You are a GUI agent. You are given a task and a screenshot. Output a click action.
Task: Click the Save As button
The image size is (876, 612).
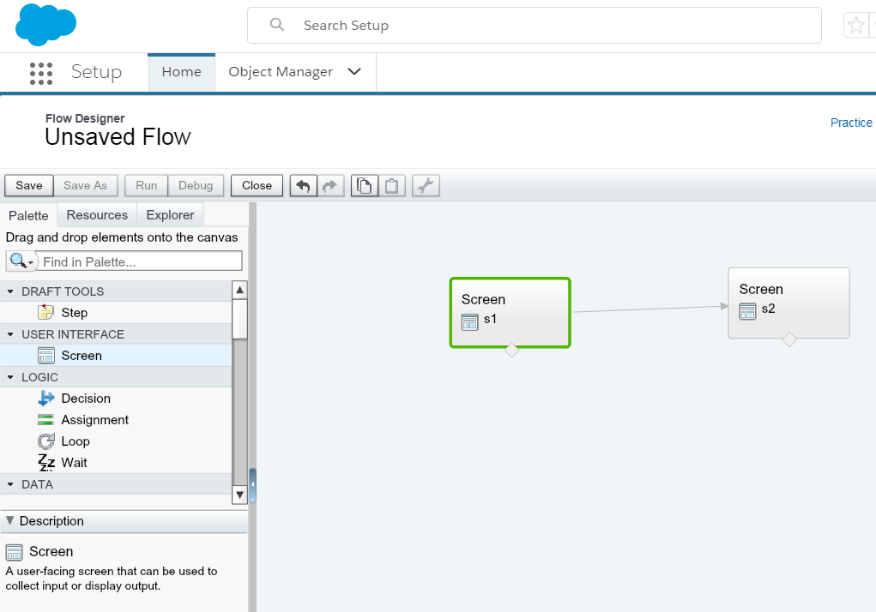tap(86, 186)
